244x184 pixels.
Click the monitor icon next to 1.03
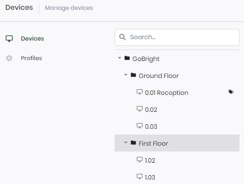point(140,176)
